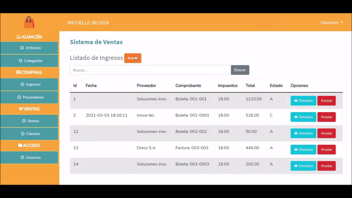
Task: Open the Opciones dropdown in header
Action: [332, 22]
